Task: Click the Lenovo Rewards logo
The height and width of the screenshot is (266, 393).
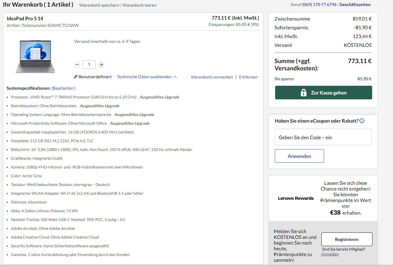Action: tap(296, 198)
